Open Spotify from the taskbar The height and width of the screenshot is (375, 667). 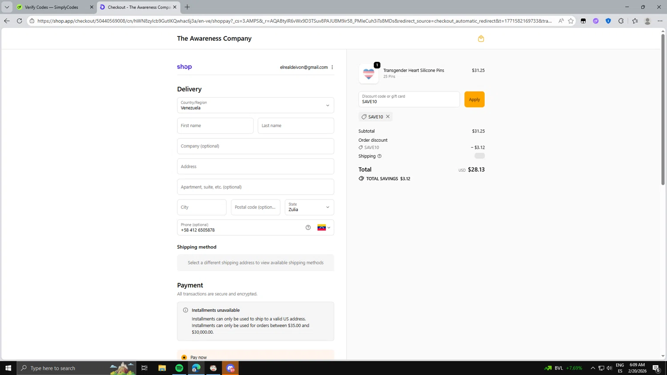(179, 368)
